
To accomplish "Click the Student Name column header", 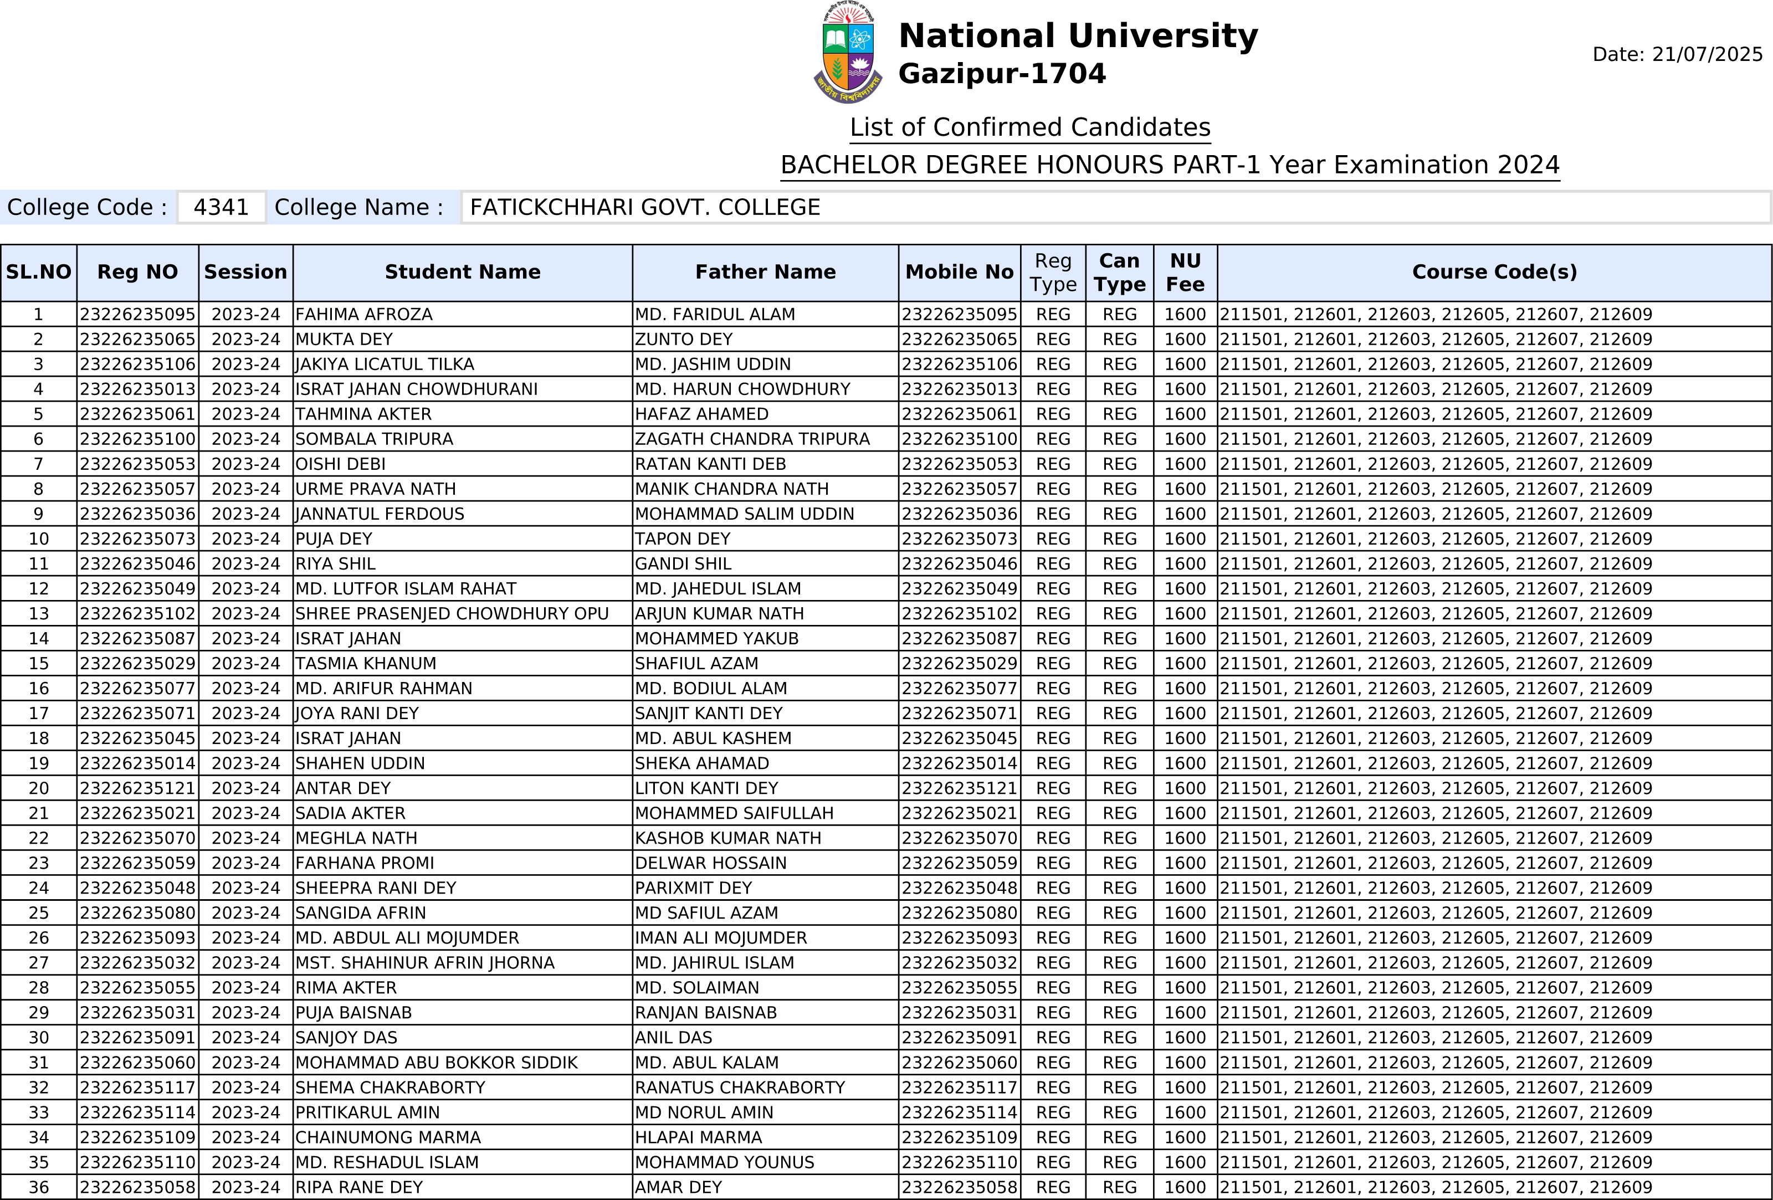I will tap(462, 273).
